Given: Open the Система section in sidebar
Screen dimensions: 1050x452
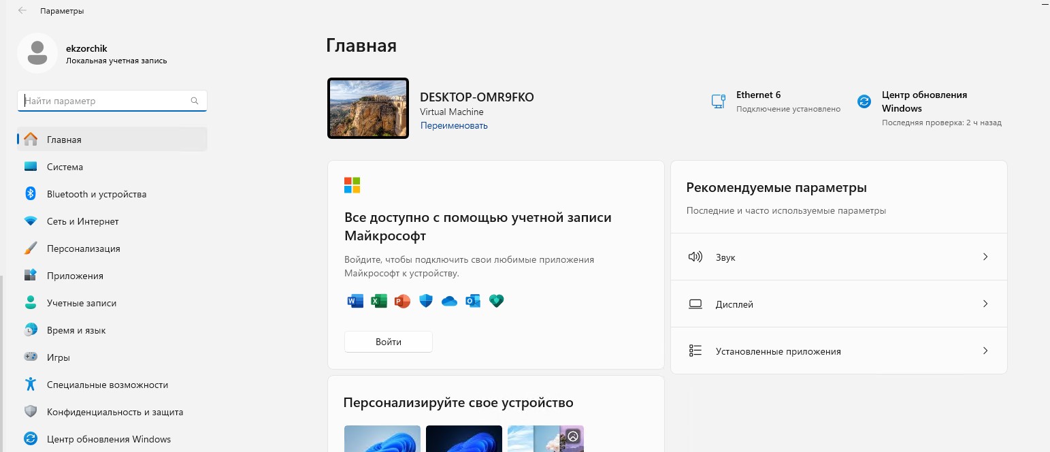Looking at the screenshot, I should tap(65, 167).
